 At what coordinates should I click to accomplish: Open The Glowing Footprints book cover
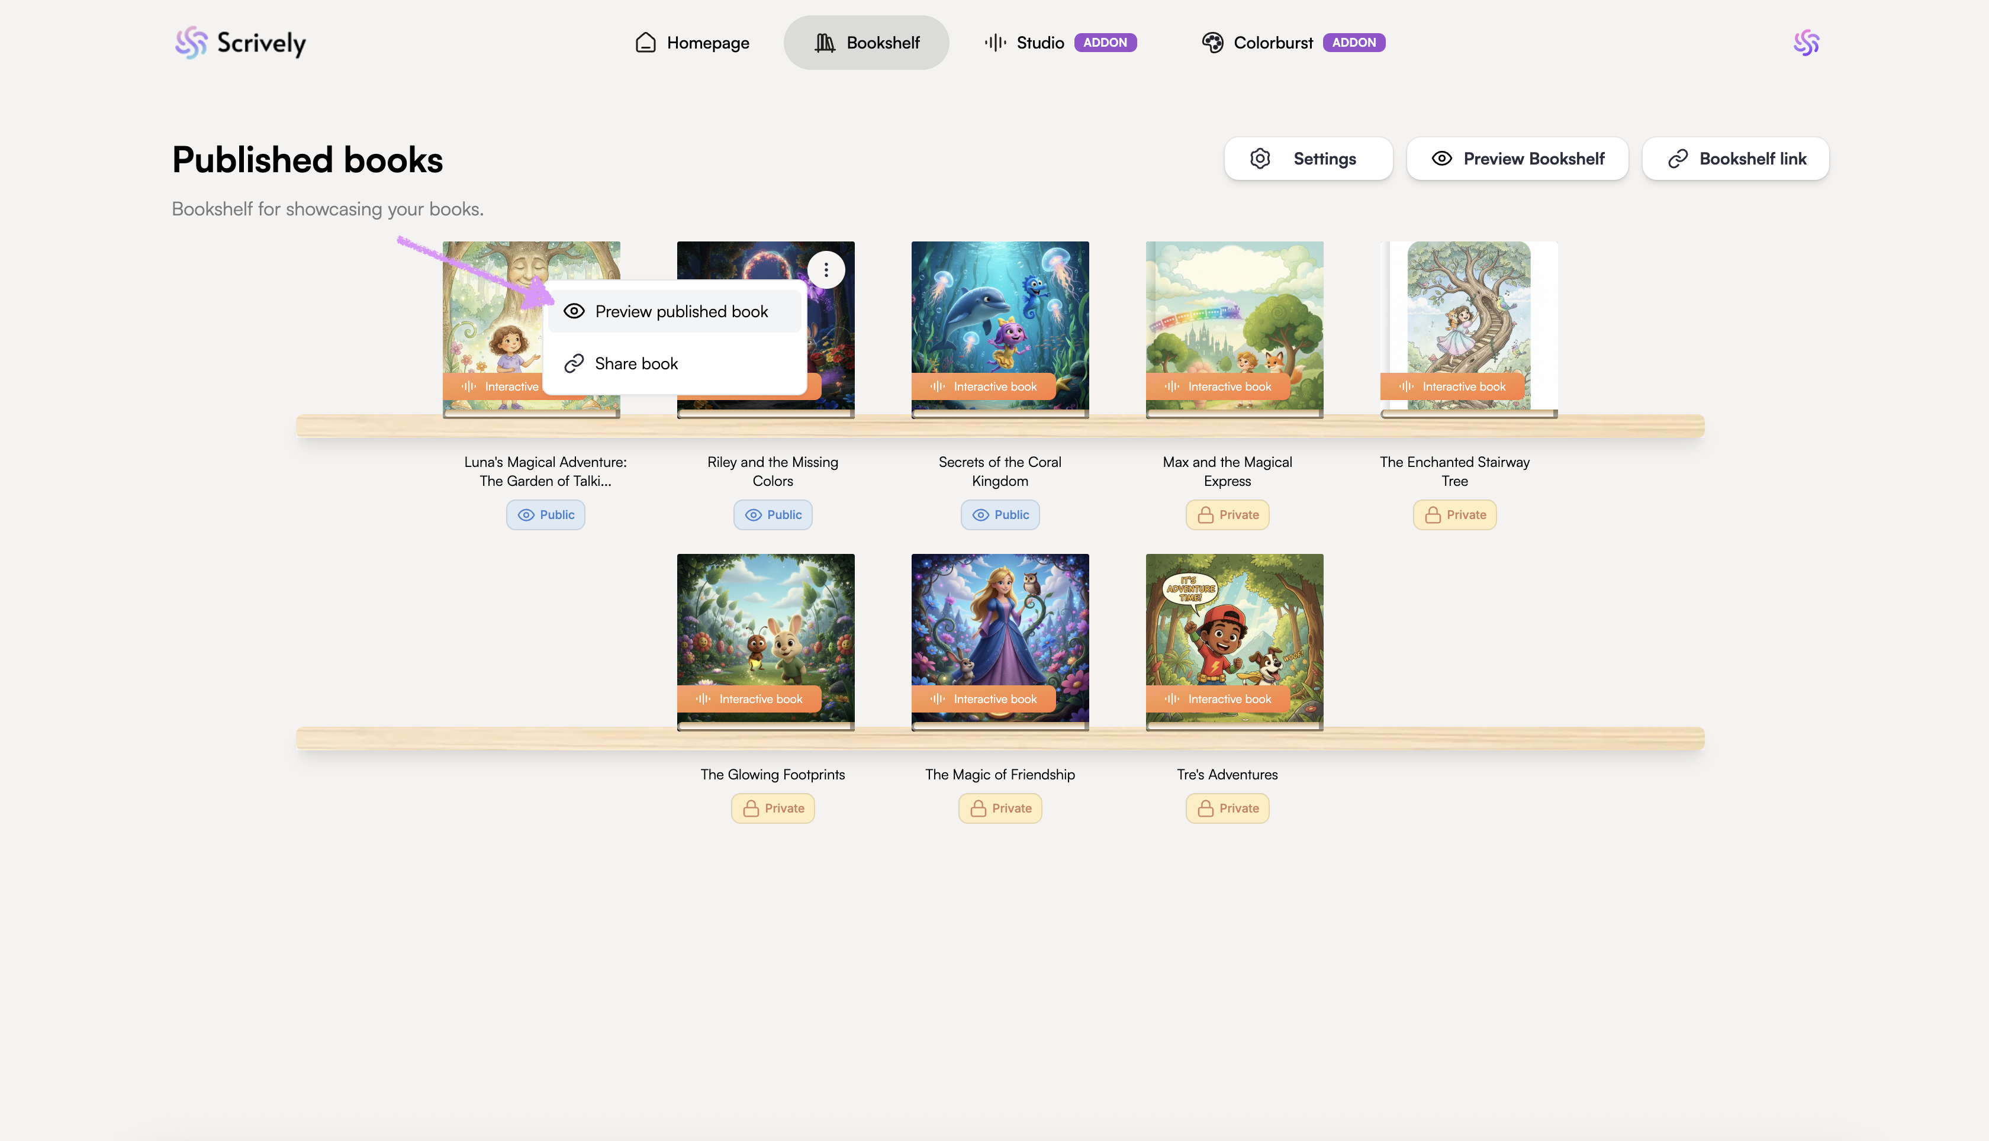pyautogui.click(x=765, y=627)
